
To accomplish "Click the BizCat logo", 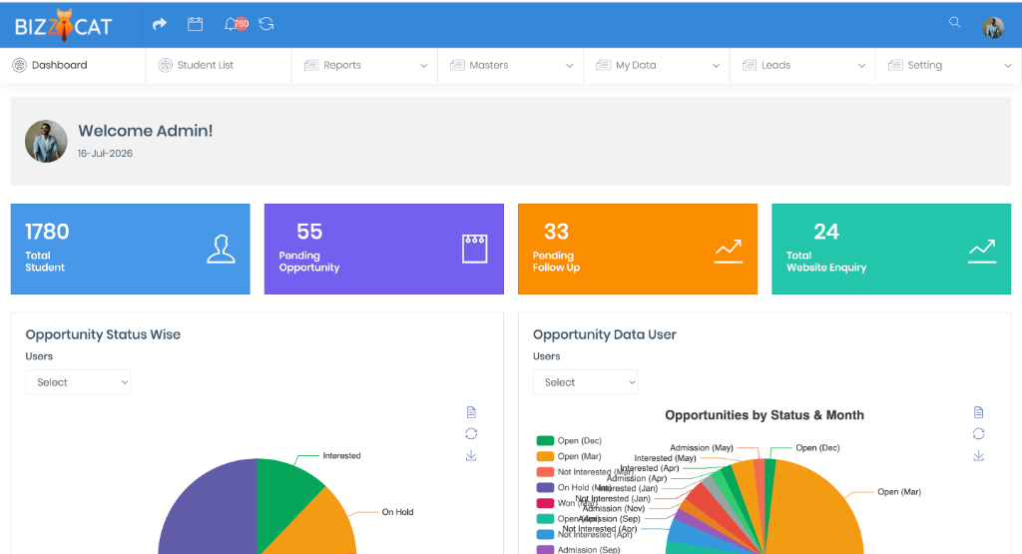I will (x=63, y=25).
